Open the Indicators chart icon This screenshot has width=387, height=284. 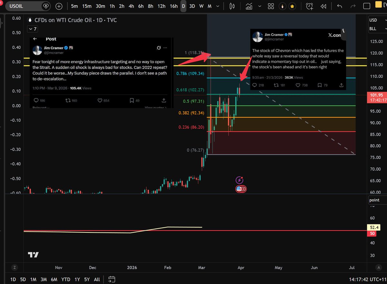click(249, 6)
